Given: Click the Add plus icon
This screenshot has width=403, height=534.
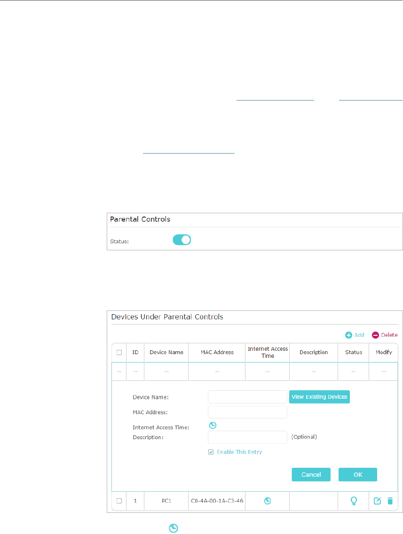Looking at the screenshot, I should click(349, 335).
